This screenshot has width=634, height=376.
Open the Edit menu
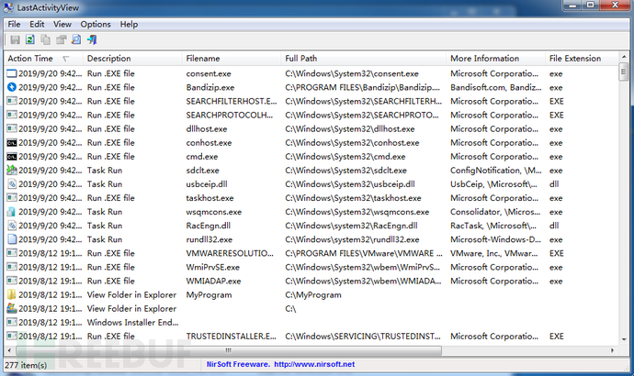37,24
